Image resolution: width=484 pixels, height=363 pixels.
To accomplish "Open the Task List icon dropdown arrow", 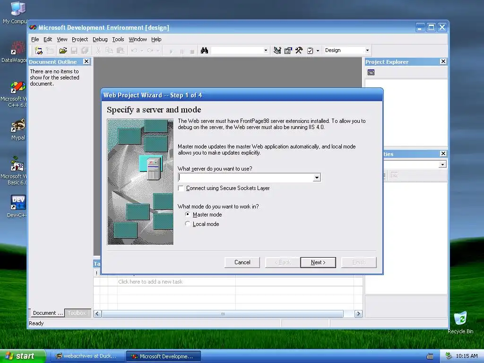I will [318, 51].
